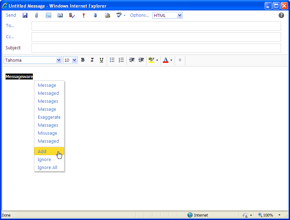
Task: Choose suggestion Massages
Action: 48,125
